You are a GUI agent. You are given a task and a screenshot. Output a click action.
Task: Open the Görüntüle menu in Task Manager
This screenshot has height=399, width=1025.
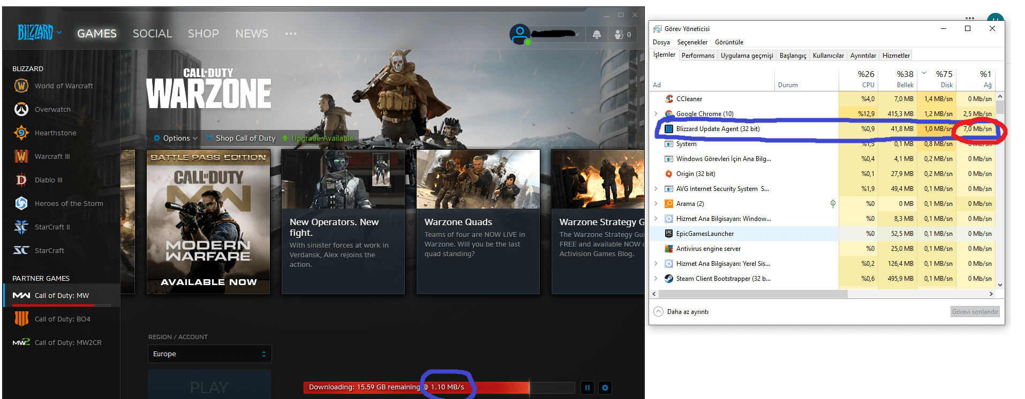pos(729,42)
